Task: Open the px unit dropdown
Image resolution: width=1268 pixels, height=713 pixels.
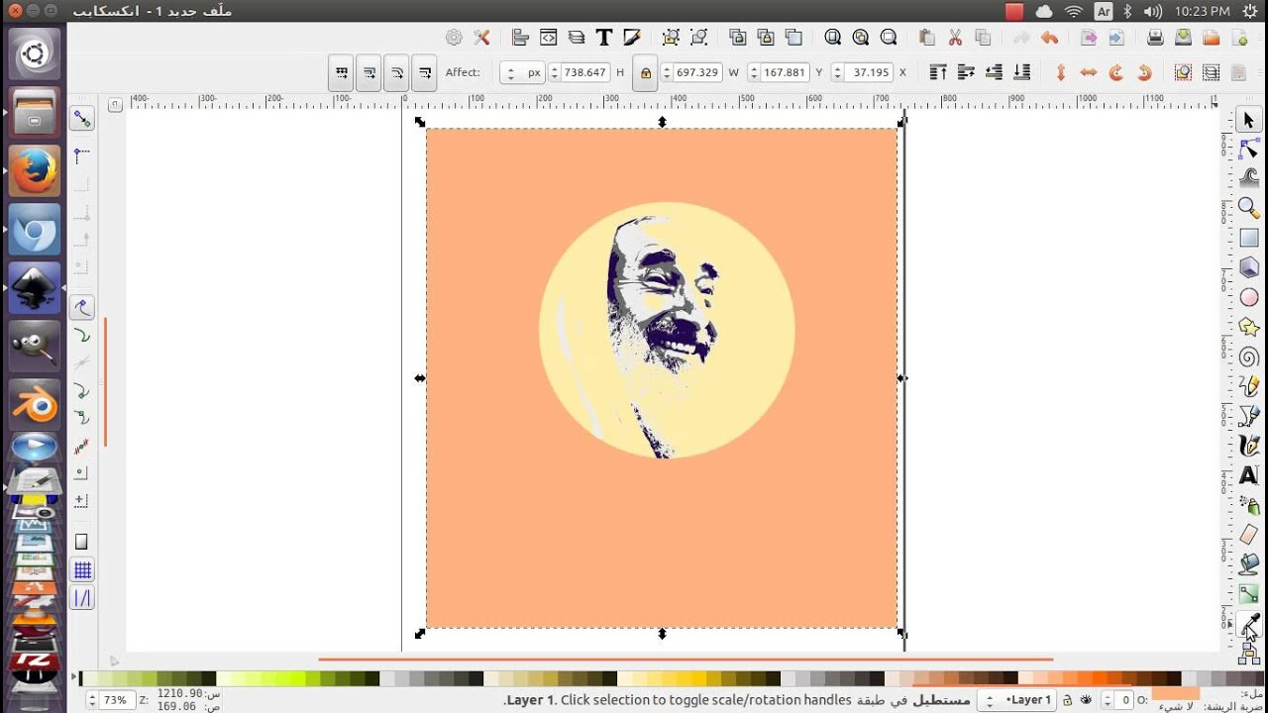Action: 523,72
